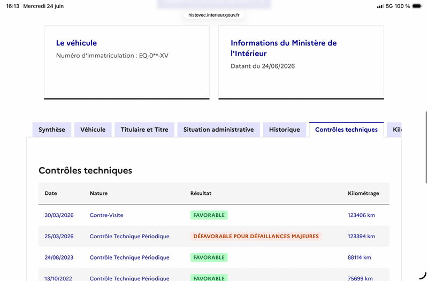428x281 pixels.
Task: Select the Situation administrative tab
Action: 218,130
